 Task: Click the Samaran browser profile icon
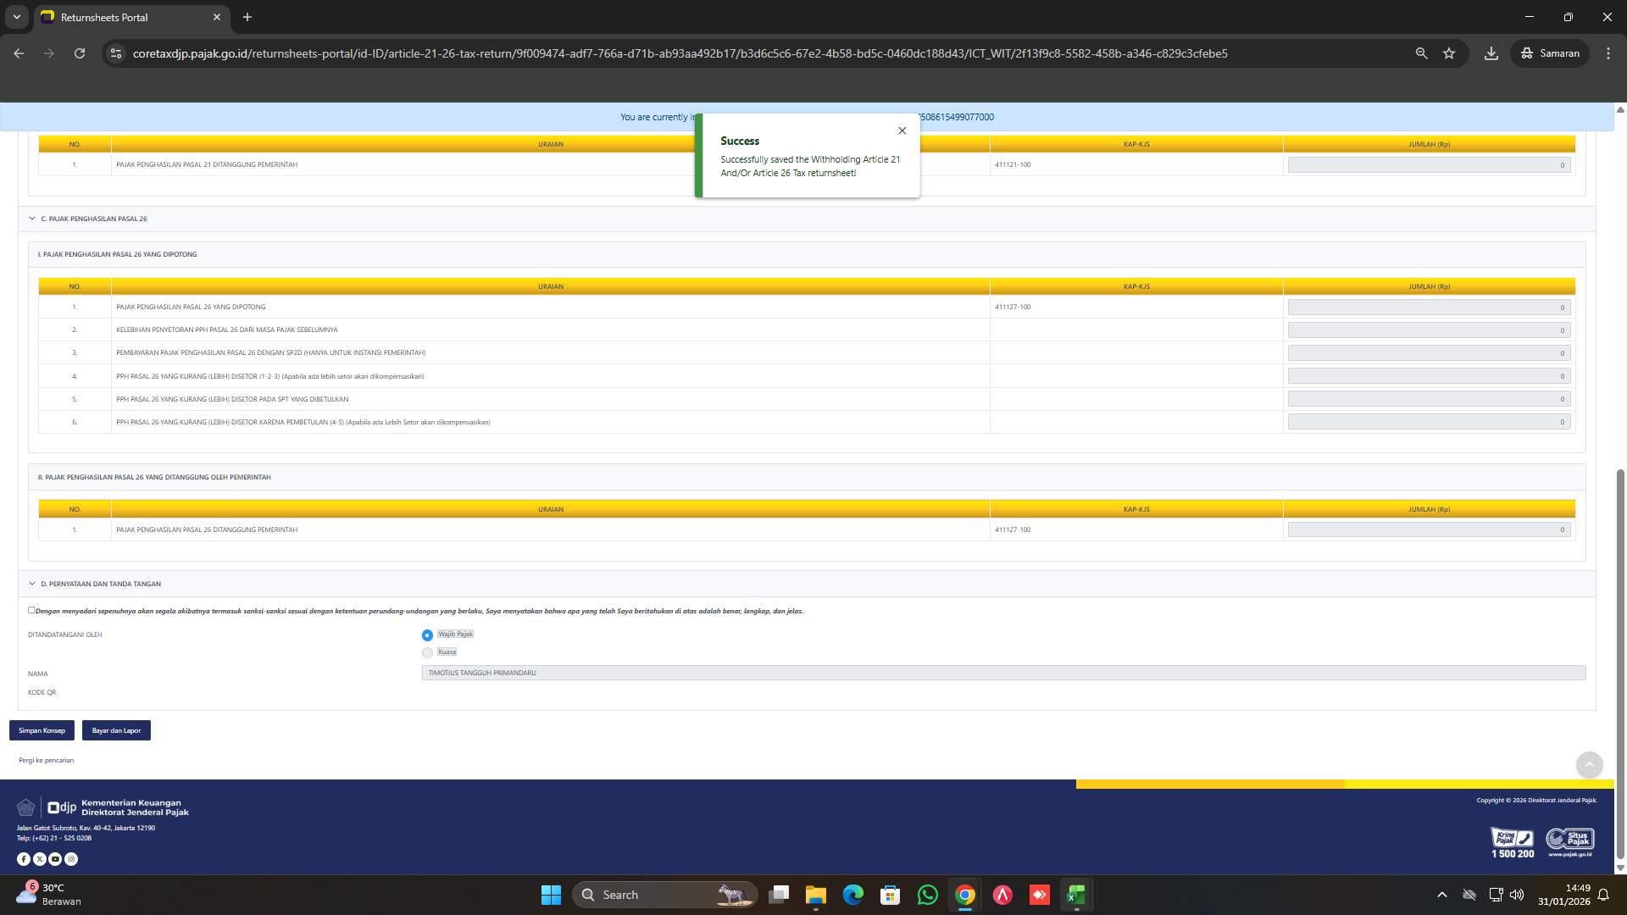(x=1549, y=53)
